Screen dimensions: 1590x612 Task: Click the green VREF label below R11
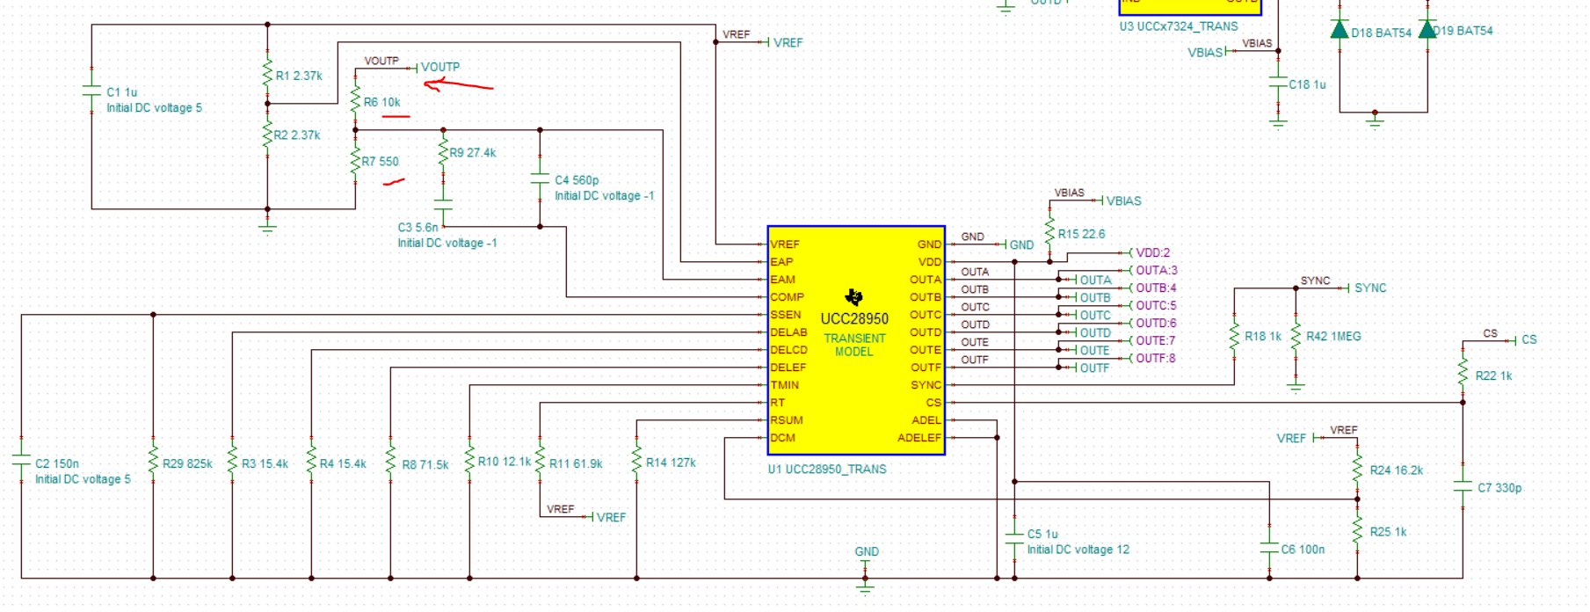click(611, 517)
